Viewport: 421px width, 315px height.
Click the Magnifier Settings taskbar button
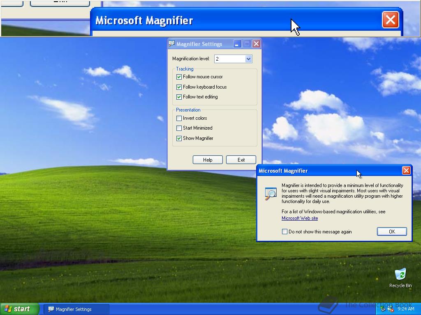76,309
